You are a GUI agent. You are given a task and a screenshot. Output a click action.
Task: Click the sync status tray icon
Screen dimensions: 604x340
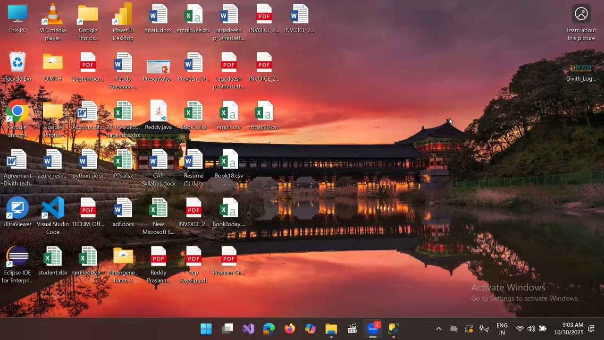coord(469,329)
